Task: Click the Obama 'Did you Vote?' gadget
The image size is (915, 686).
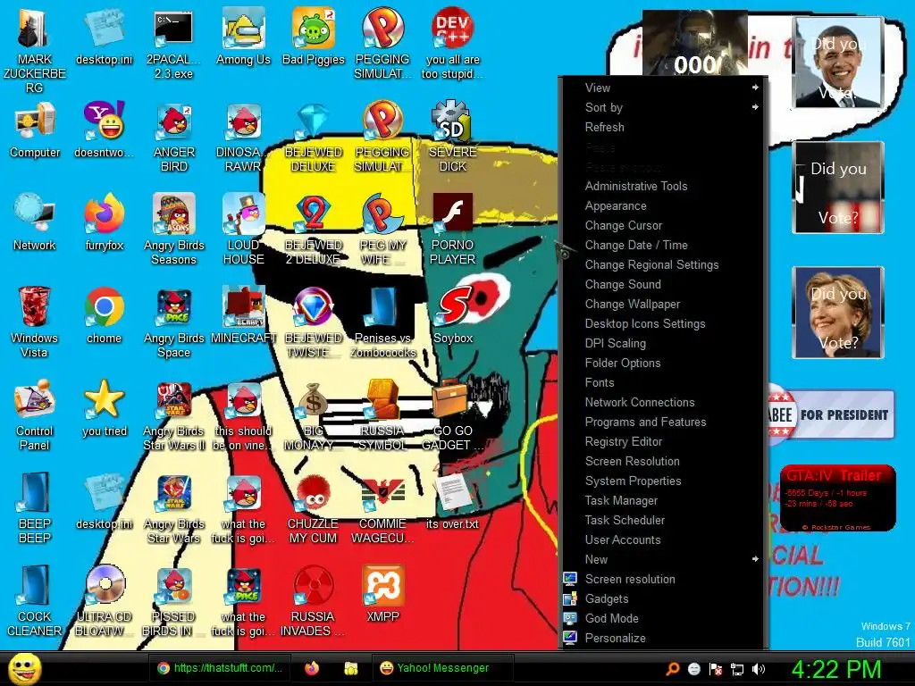Action: (x=838, y=63)
